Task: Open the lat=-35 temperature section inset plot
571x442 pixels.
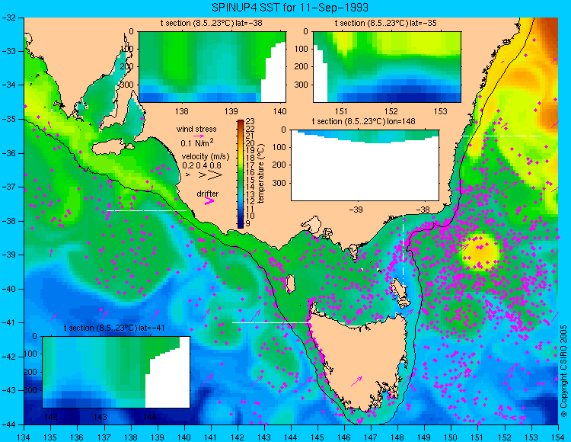Action: pyautogui.click(x=387, y=67)
